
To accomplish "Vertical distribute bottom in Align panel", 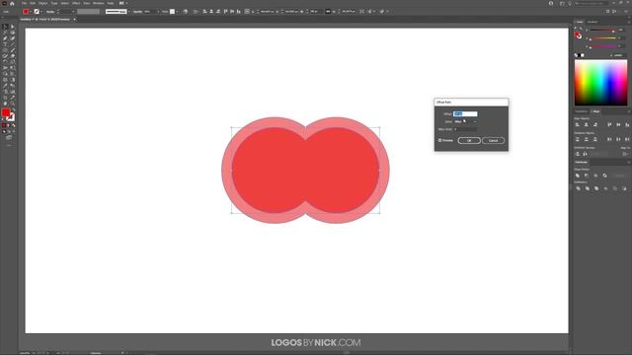I will (594, 139).
